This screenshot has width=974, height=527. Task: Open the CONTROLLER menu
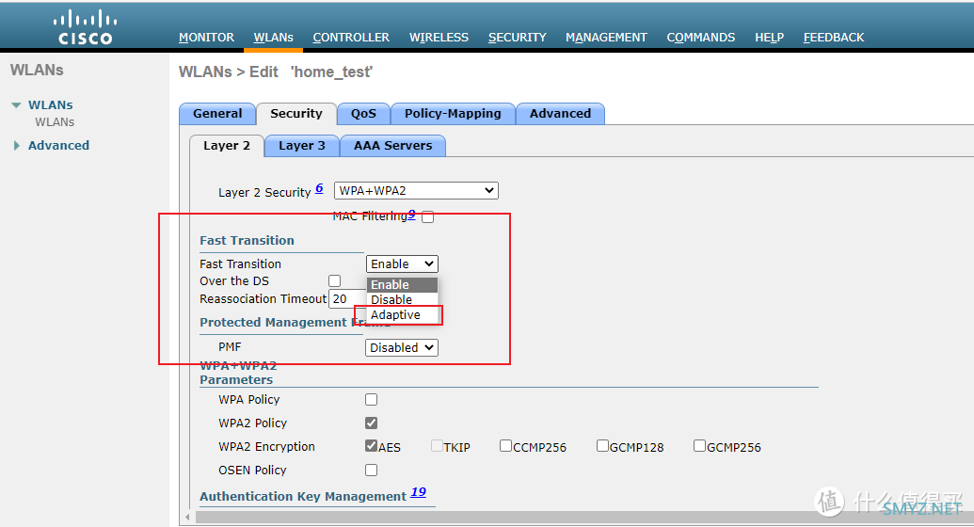click(x=351, y=38)
